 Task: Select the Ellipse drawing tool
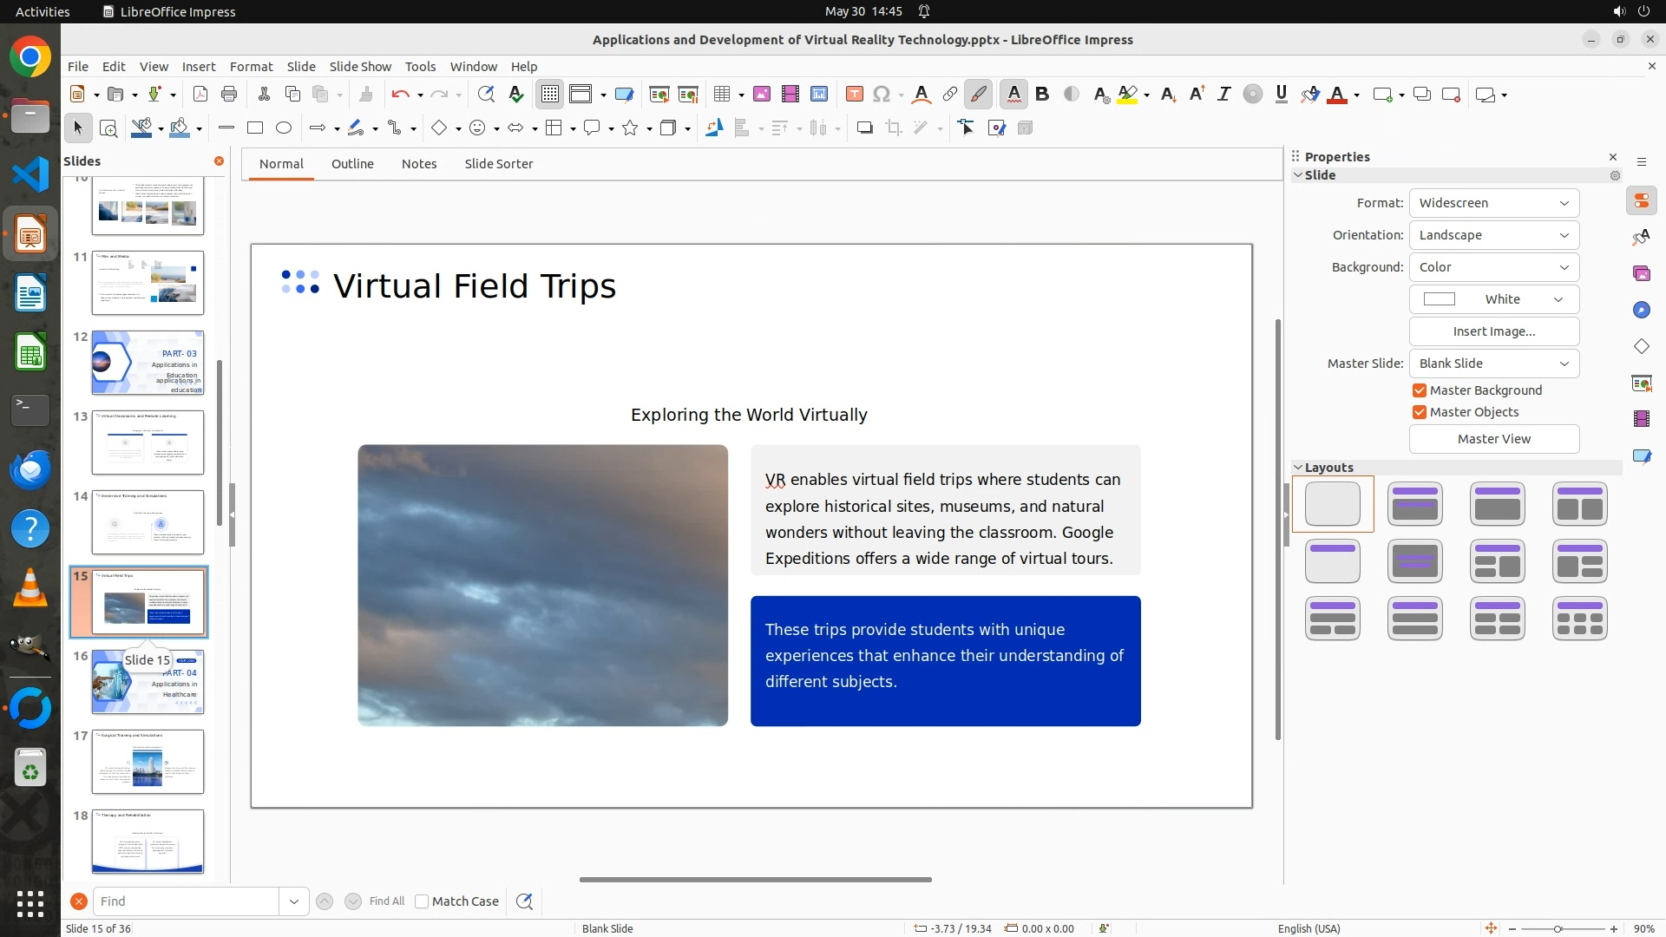284,128
